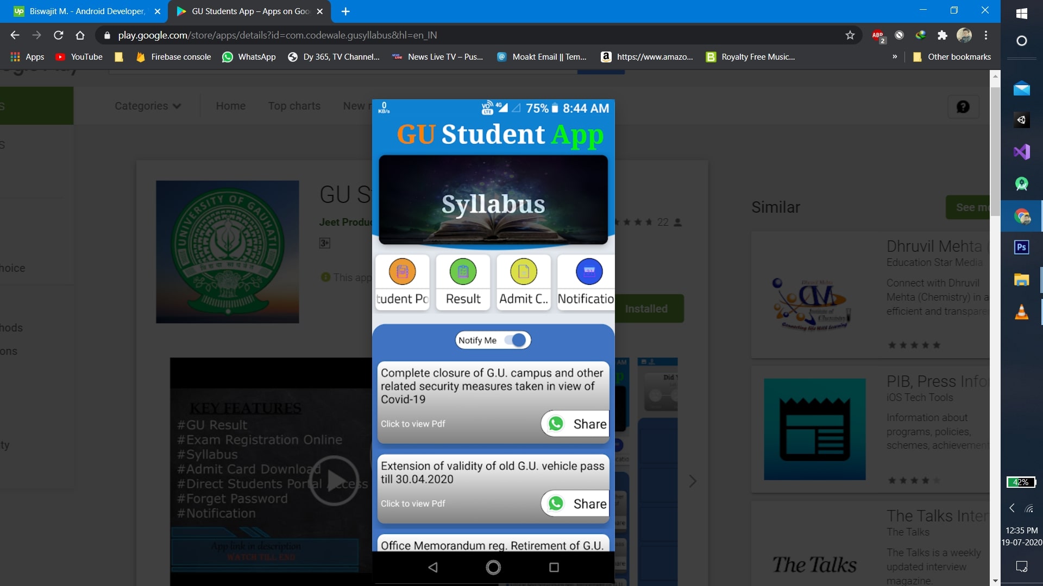Tap Android home circle in screenshot
The width and height of the screenshot is (1043, 586).
(x=493, y=567)
